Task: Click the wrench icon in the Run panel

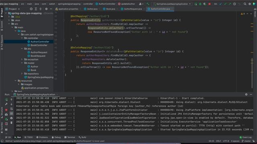Action: pyautogui.click(x=6, y=104)
